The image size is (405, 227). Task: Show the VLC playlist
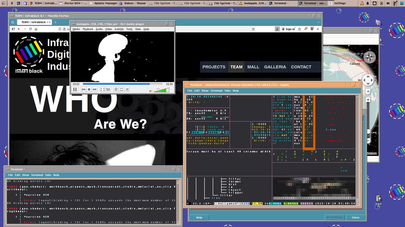[x=116, y=89]
